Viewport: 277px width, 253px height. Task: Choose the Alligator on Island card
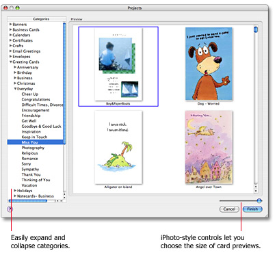click(x=118, y=148)
